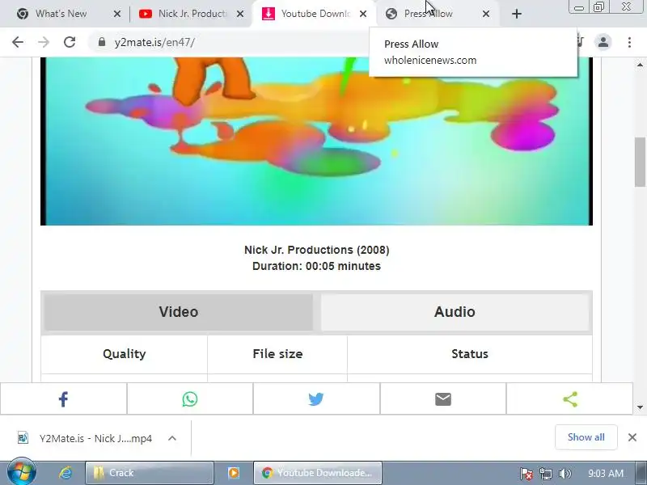This screenshot has height=485, width=647.
Task: Click the Quality column header
Action: click(125, 354)
